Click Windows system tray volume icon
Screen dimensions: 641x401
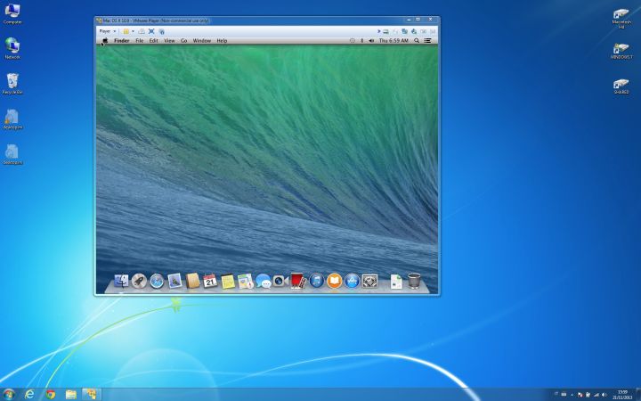(604, 395)
